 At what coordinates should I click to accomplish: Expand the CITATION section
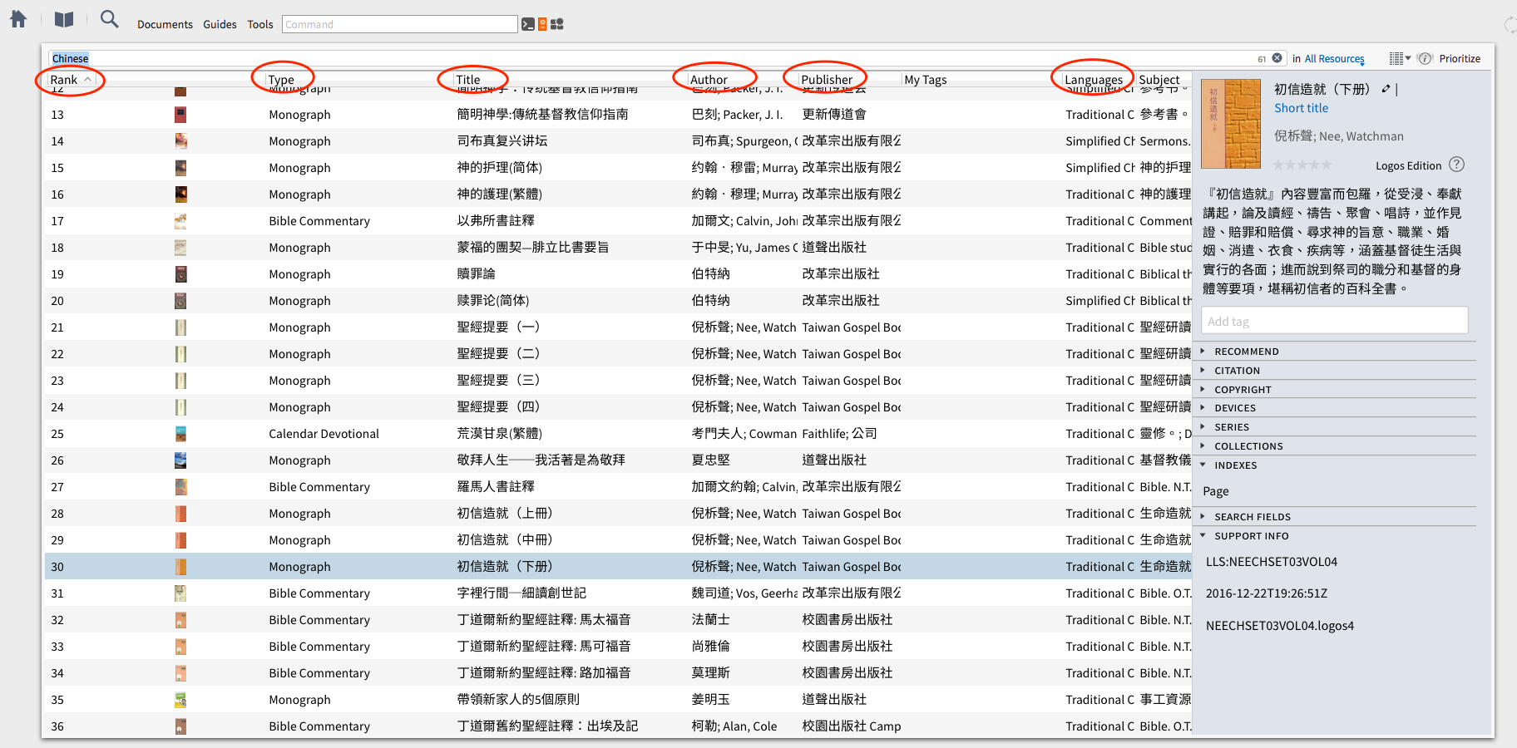coord(1237,371)
